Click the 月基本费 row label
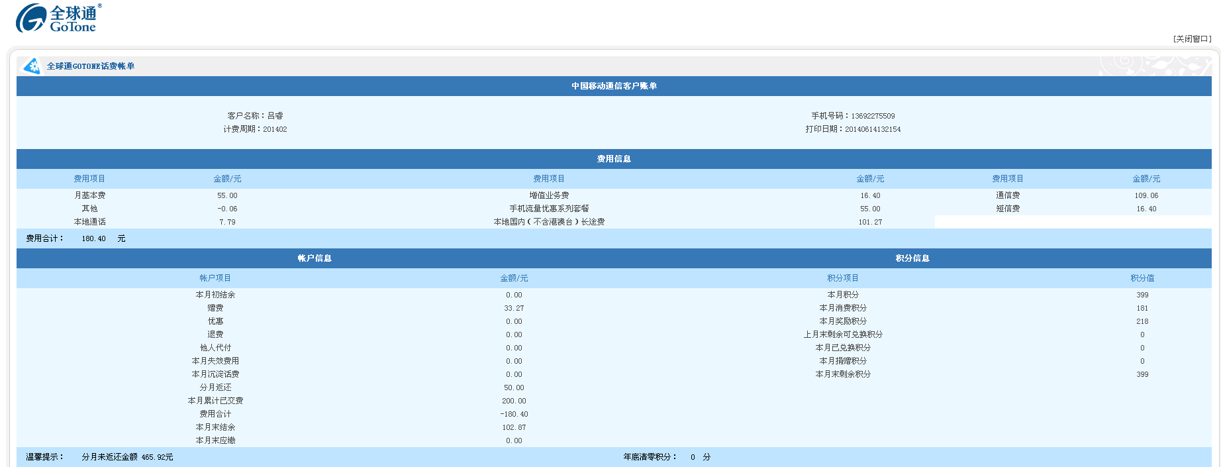Screen dimensions: 1221x467 (89, 195)
